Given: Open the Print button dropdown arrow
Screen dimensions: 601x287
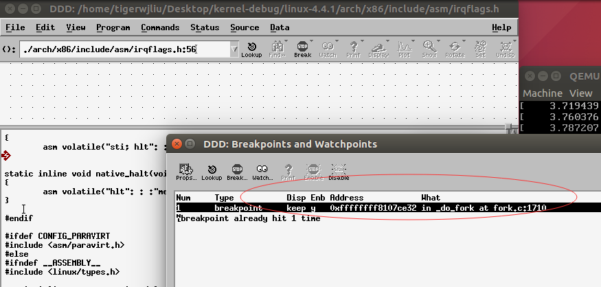Looking at the screenshot, I should pos(362,41).
